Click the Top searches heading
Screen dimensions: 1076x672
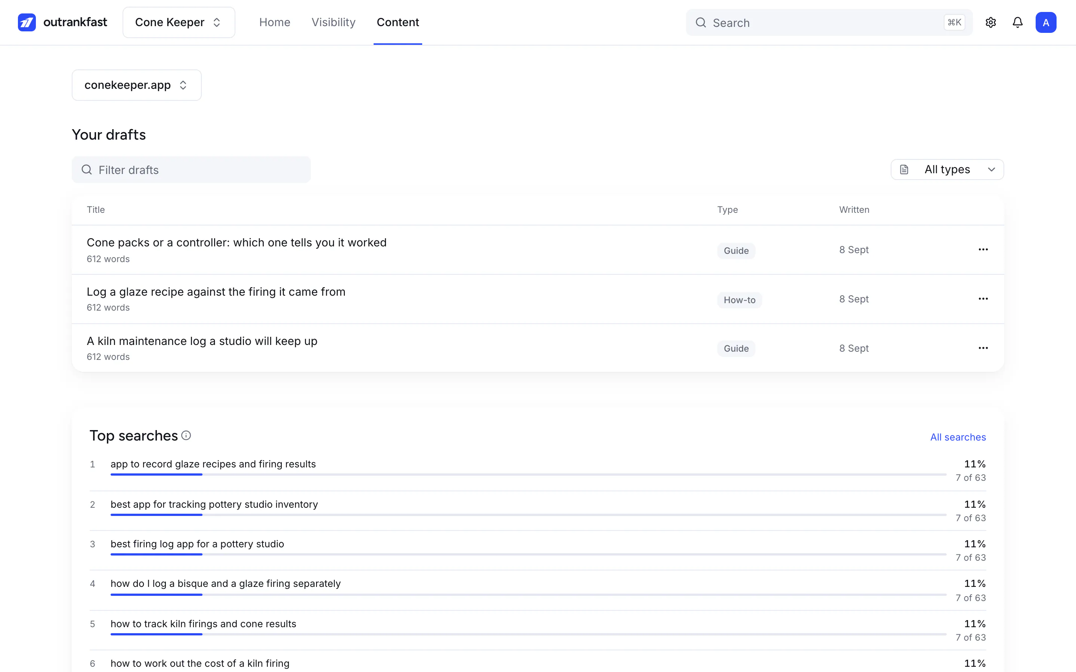click(133, 436)
